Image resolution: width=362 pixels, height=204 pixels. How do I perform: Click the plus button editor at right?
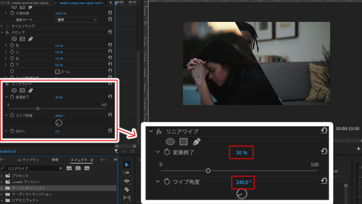tap(359, 149)
